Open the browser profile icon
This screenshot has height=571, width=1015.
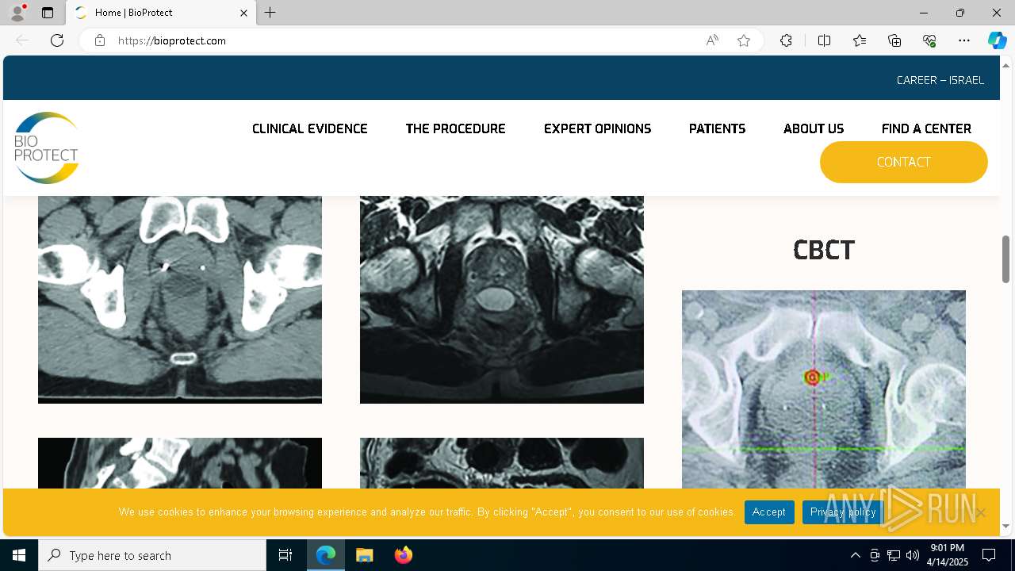17,13
